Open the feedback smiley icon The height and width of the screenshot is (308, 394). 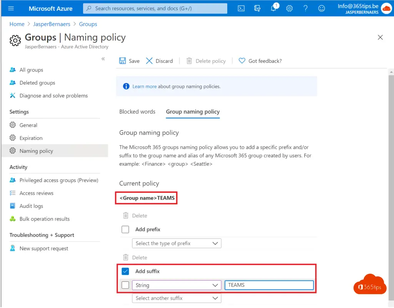321,8
